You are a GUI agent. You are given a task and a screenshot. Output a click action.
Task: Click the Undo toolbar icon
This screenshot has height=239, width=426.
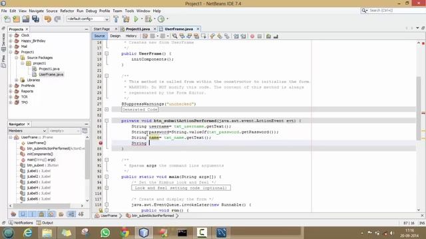[48, 19]
